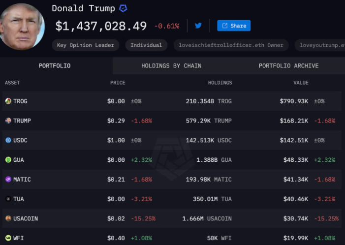Screen dimensions: 345x245
Task: Open the PORTFOLIO ARCHIVE tab
Action: tap(289, 66)
